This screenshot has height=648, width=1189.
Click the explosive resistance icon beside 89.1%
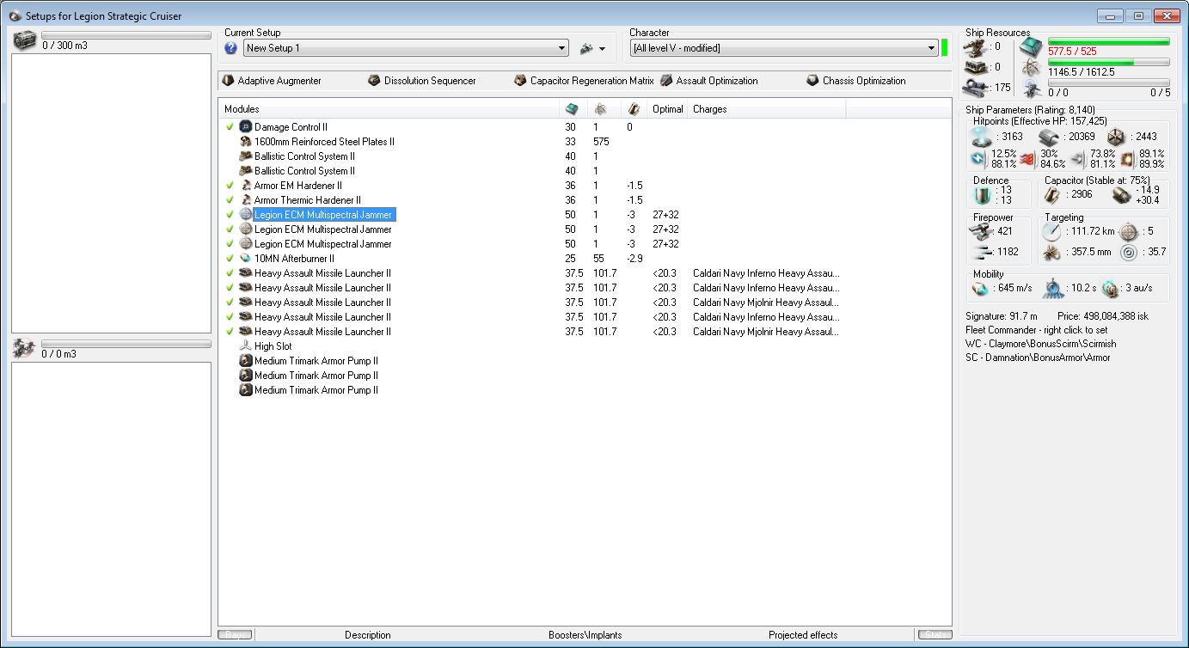coord(1128,158)
